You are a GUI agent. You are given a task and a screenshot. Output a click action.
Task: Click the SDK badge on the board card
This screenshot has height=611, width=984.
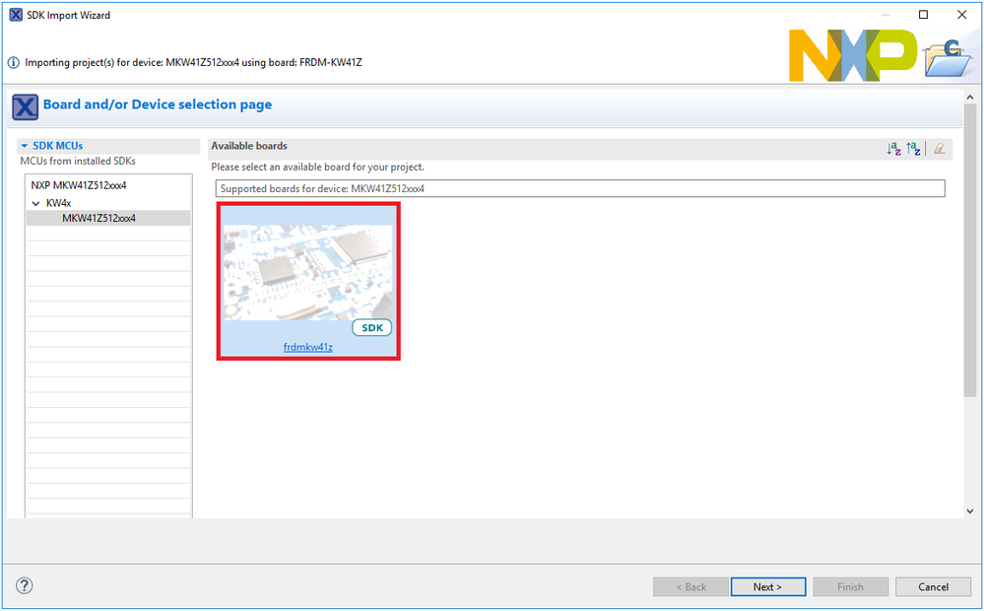pos(372,328)
